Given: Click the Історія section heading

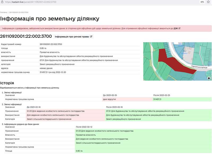Looking at the screenshot, I should pos(7,83).
